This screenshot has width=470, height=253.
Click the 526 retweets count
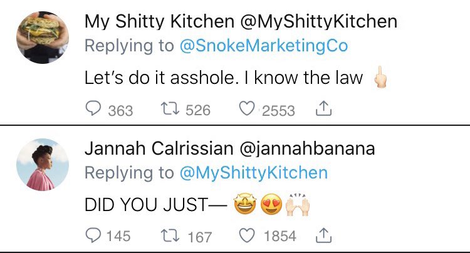(198, 110)
